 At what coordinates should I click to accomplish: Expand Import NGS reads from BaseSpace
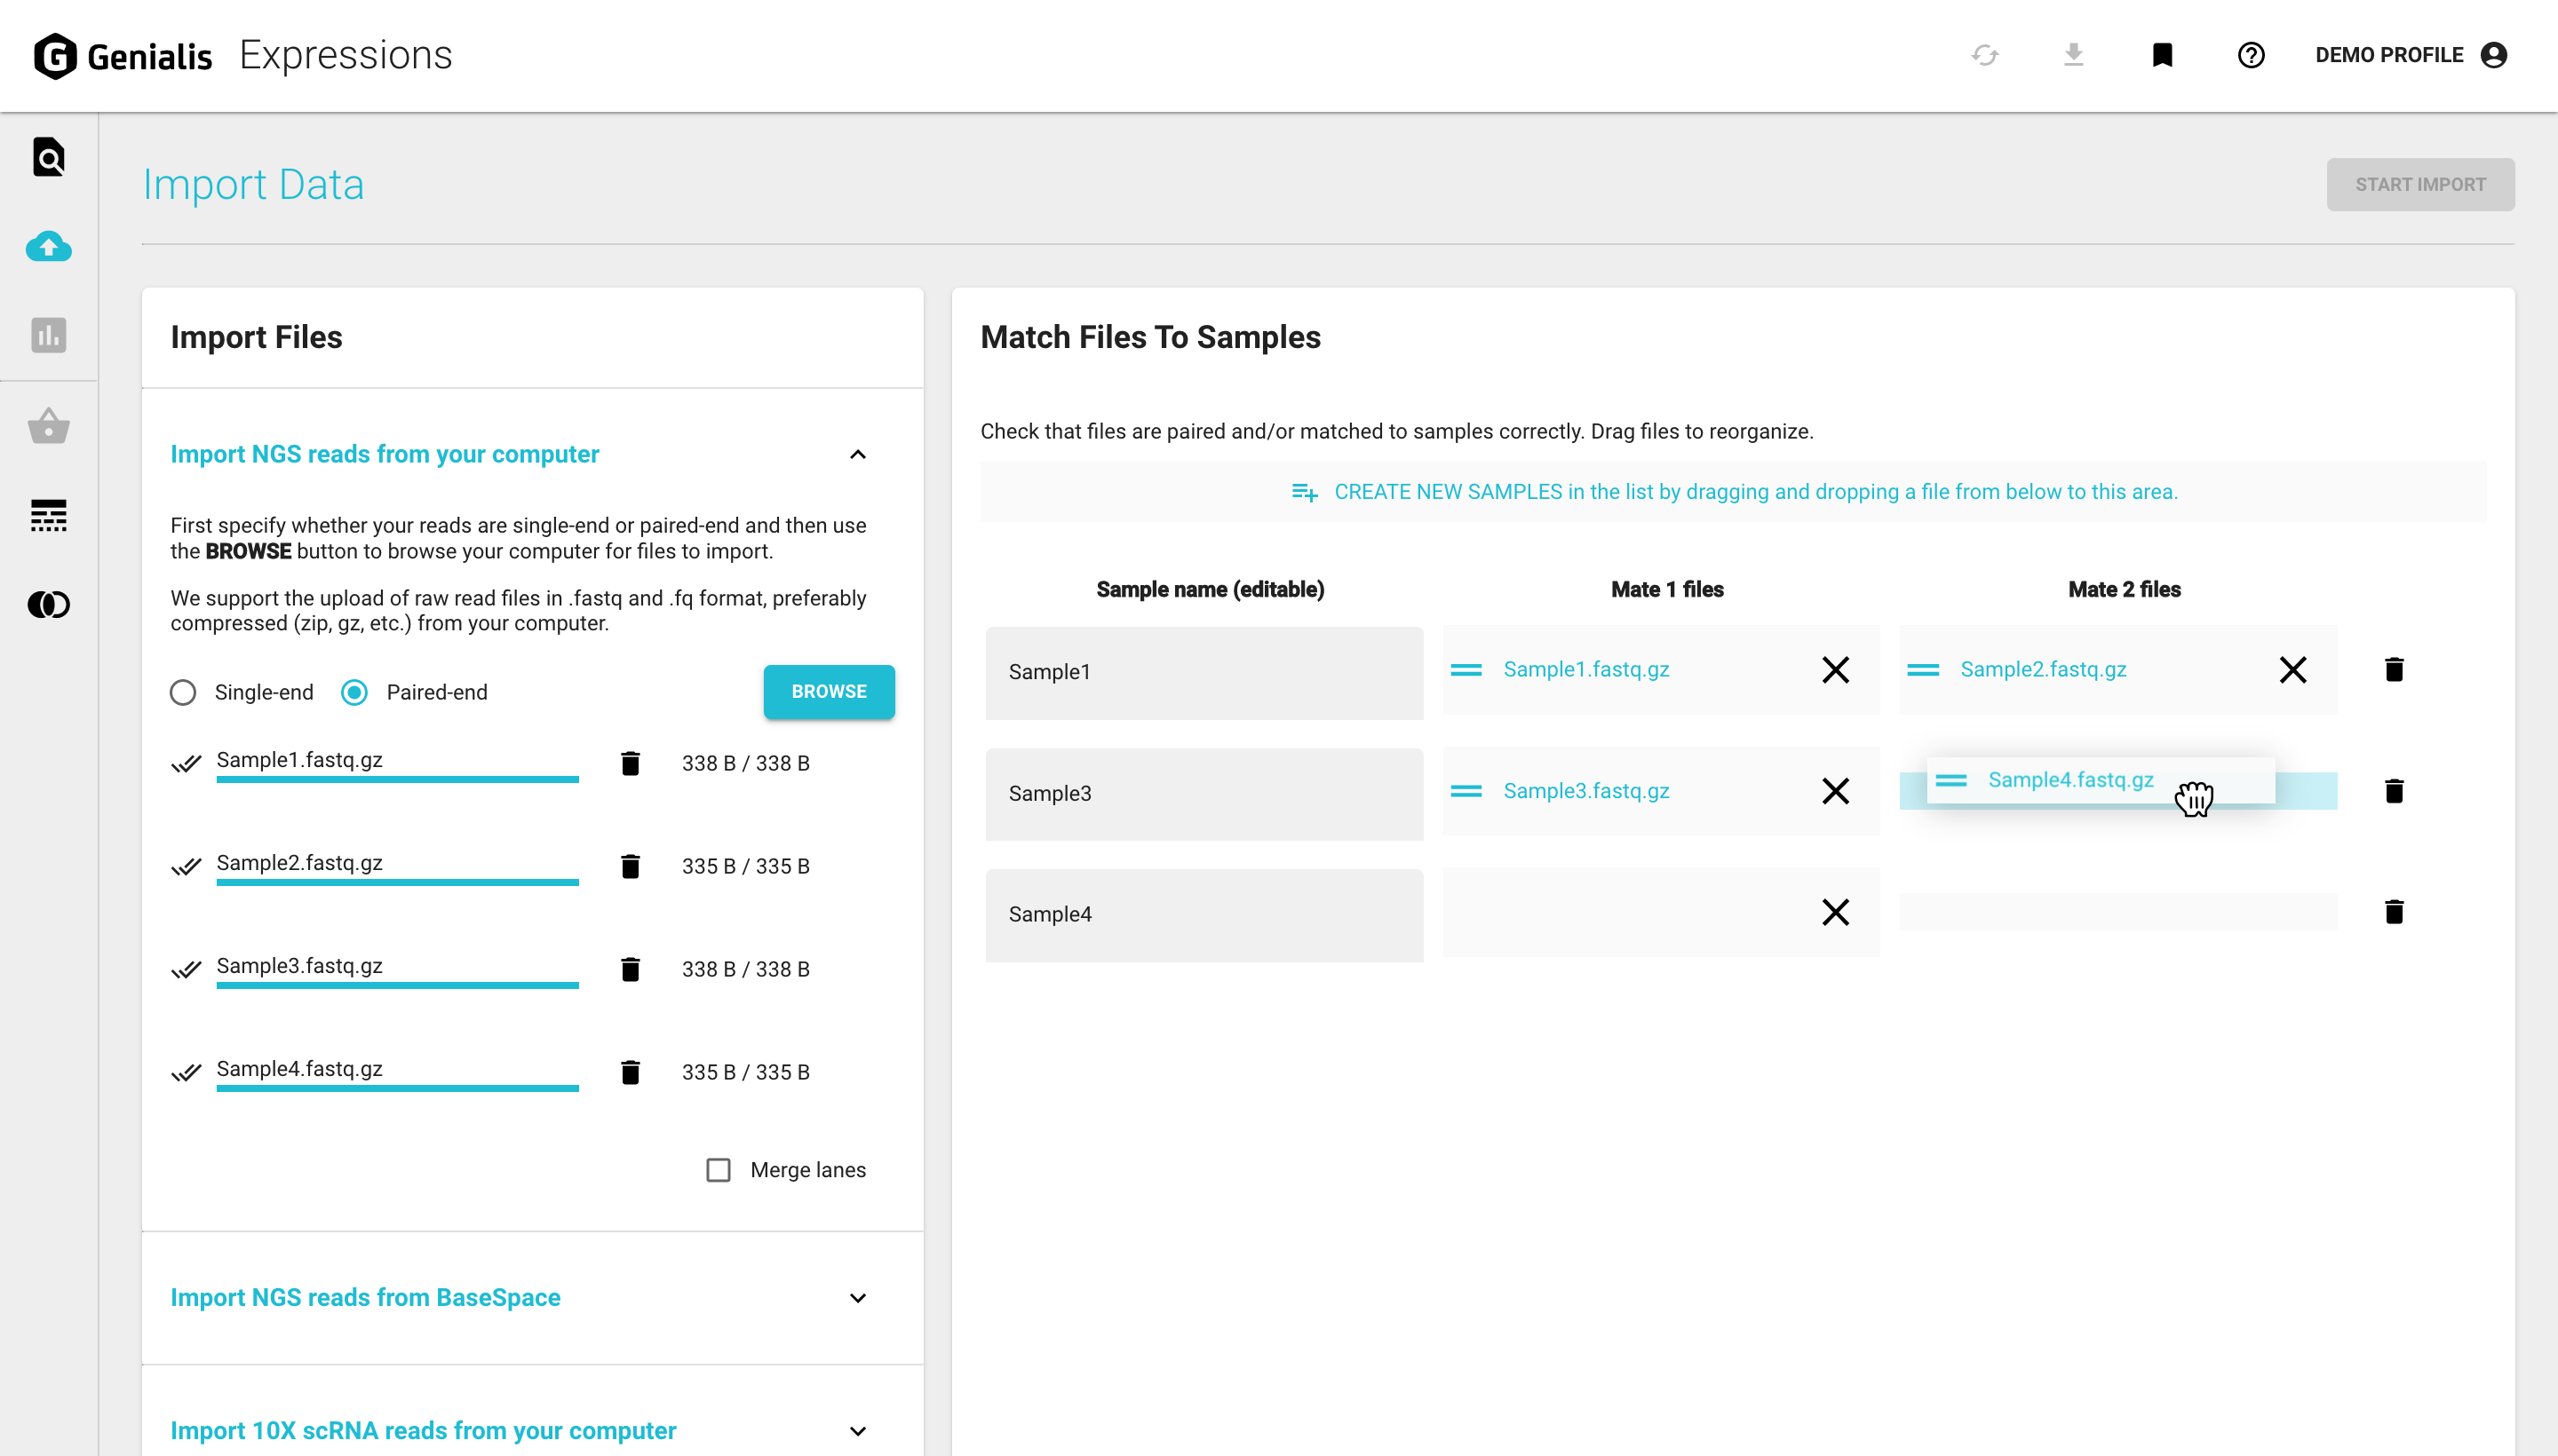point(857,1298)
